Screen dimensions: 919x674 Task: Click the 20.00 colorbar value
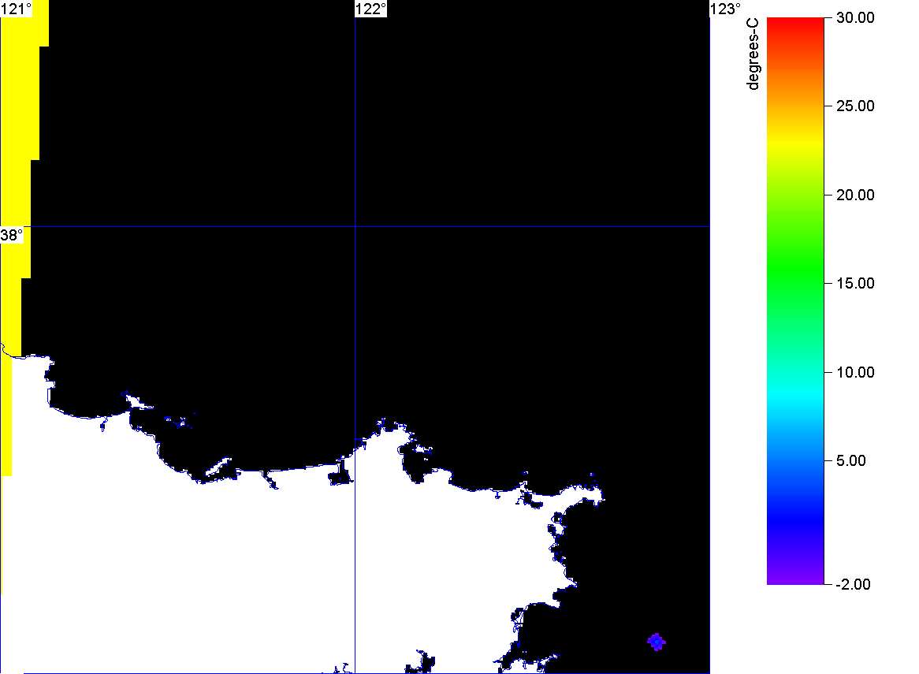(x=855, y=195)
